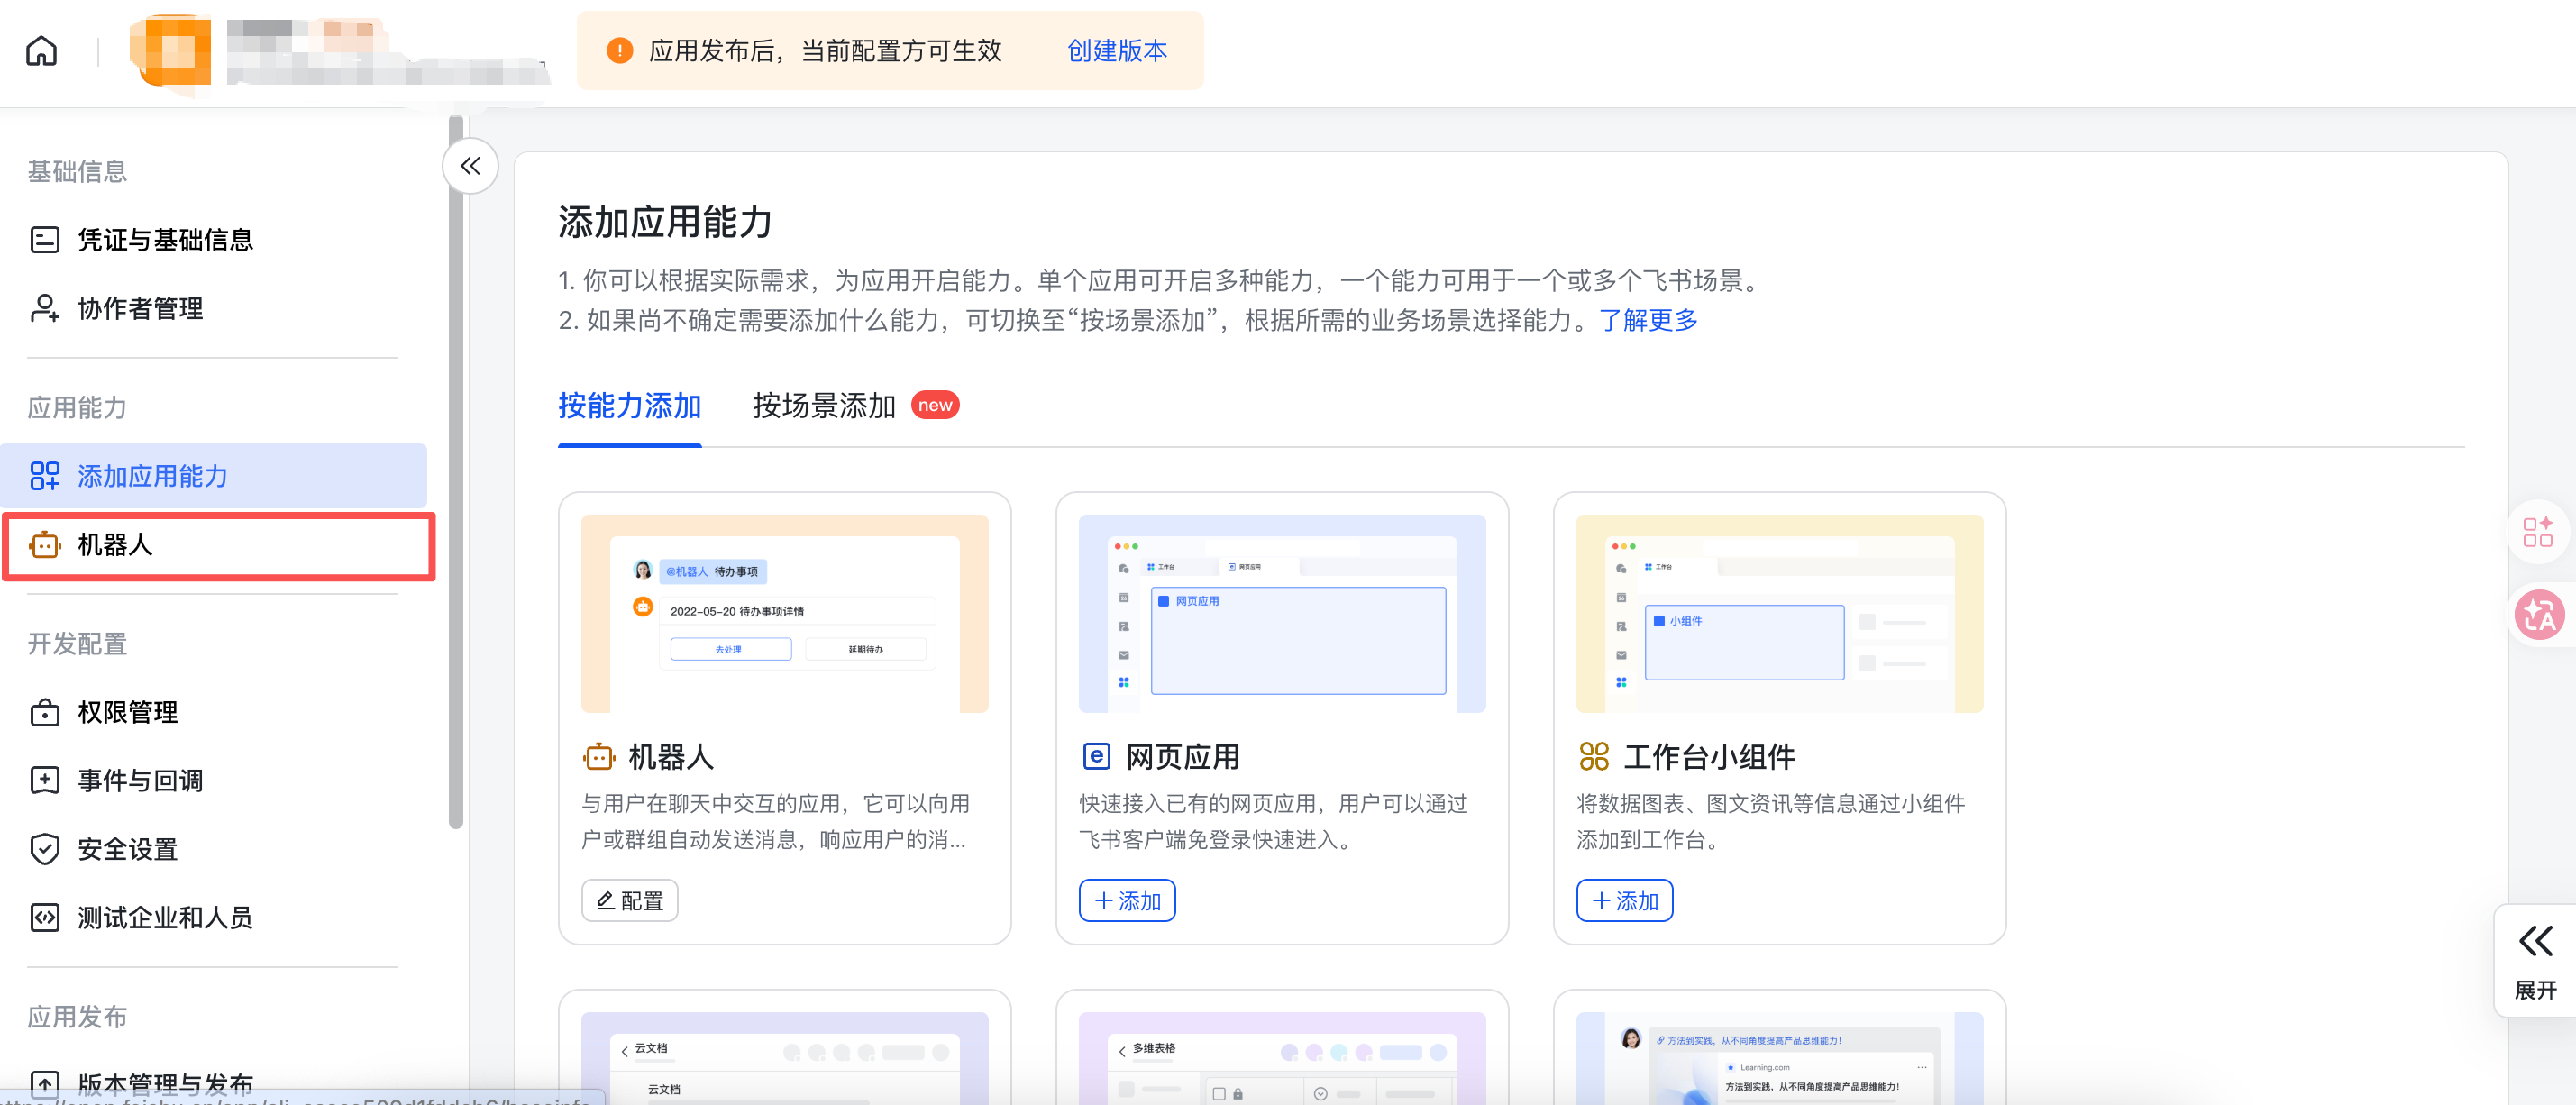Click robot icon beside 机器人 card title
The height and width of the screenshot is (1105, 2576).
click(x=599, y=756)
